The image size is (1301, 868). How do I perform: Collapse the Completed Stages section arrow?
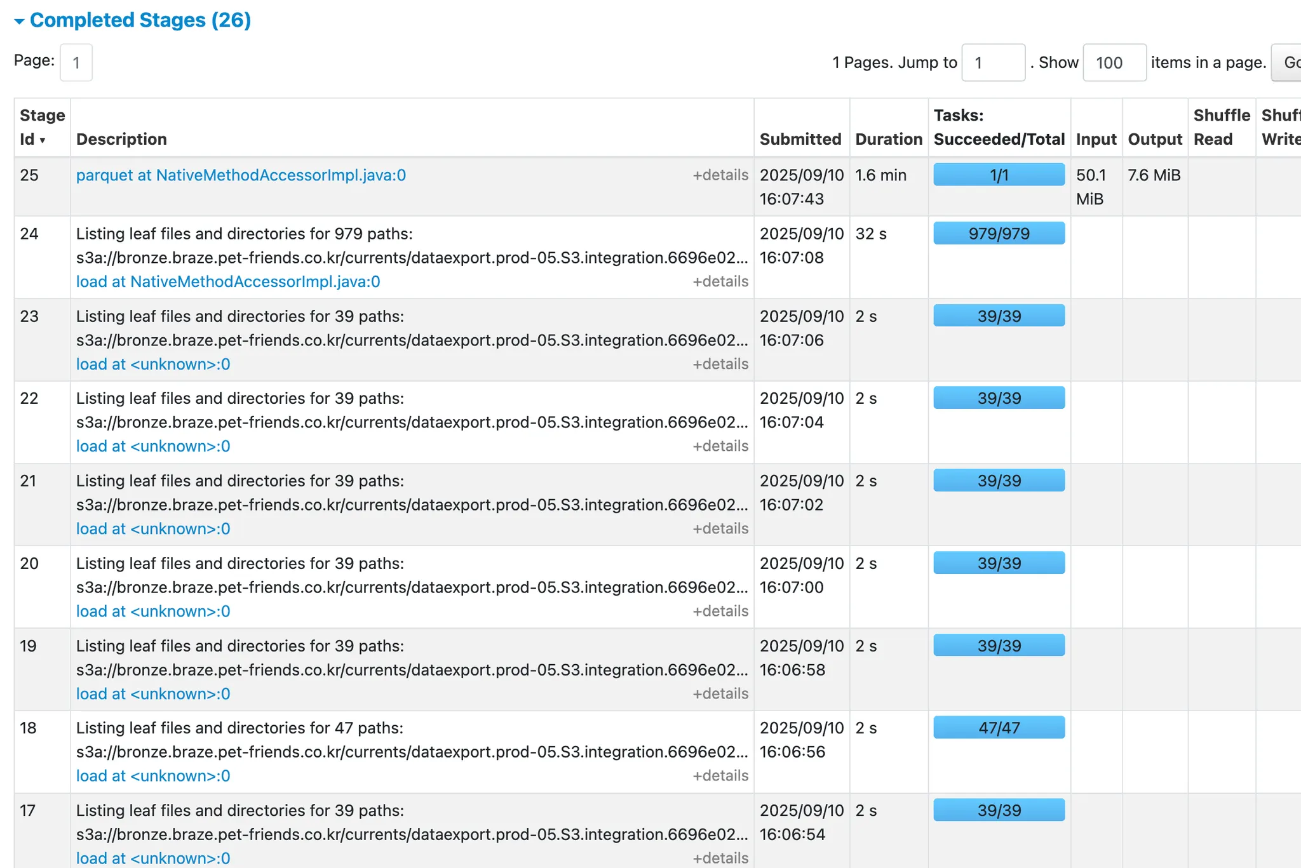pos(19,22)
